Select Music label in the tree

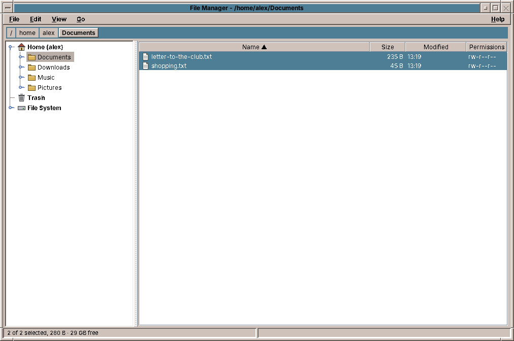[x=46, y=77]
